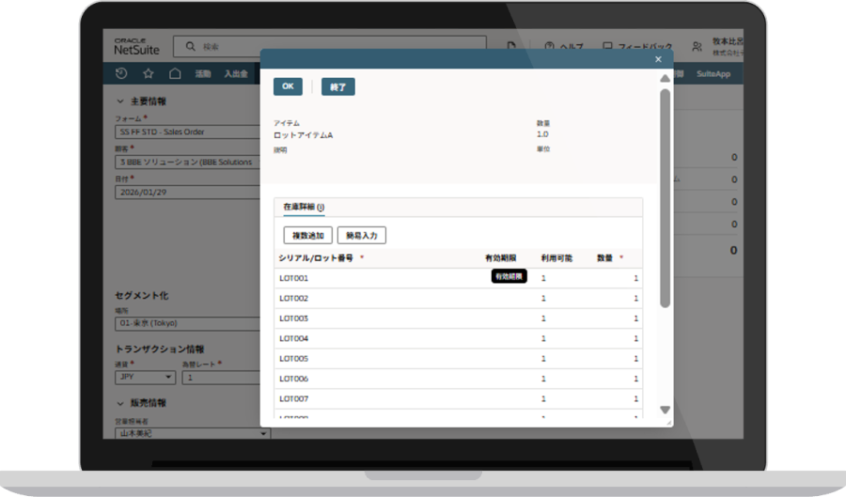Select the LOT005 row

(x=458, y=359)
